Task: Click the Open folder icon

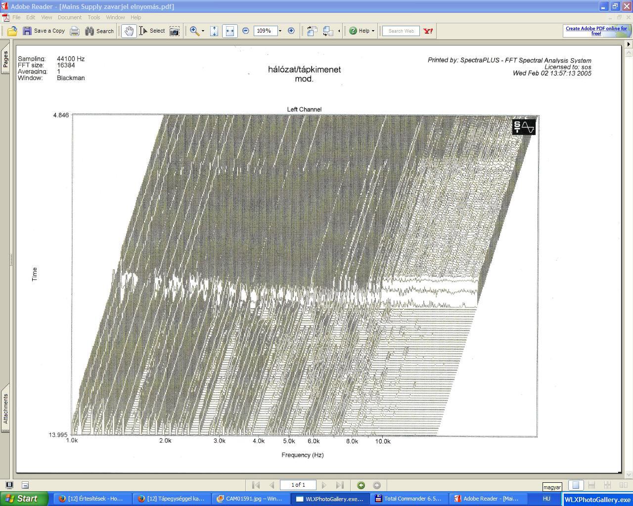Action: [12, 31]
